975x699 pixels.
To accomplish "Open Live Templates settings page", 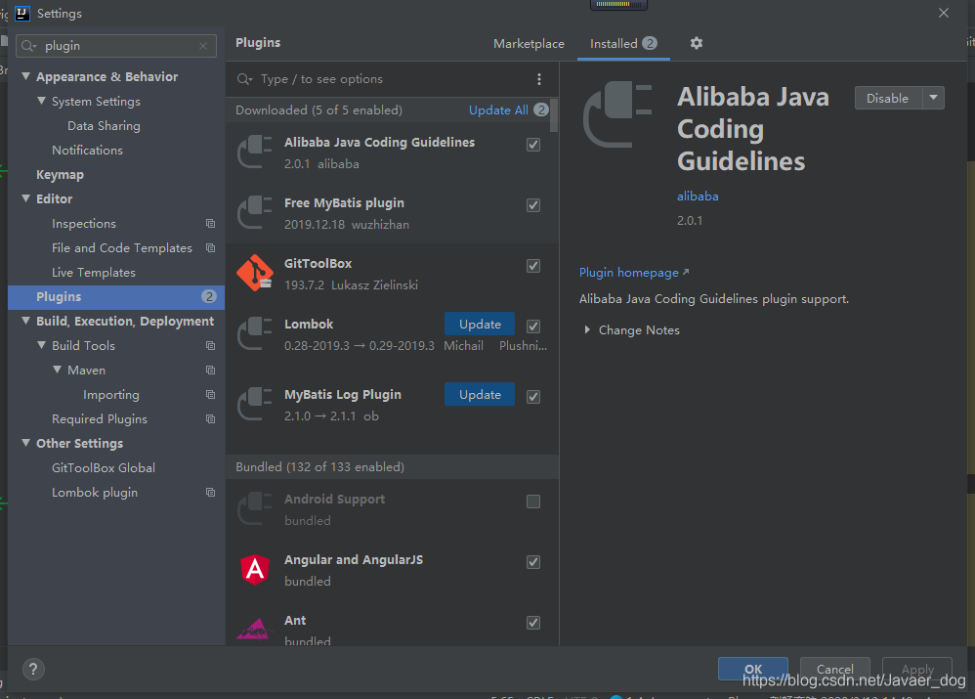I will coord(93,272).
